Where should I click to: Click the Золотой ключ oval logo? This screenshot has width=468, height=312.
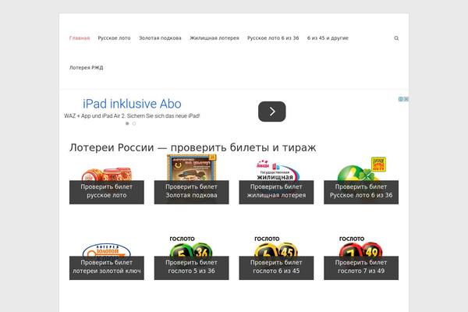[x=107, y=250]
